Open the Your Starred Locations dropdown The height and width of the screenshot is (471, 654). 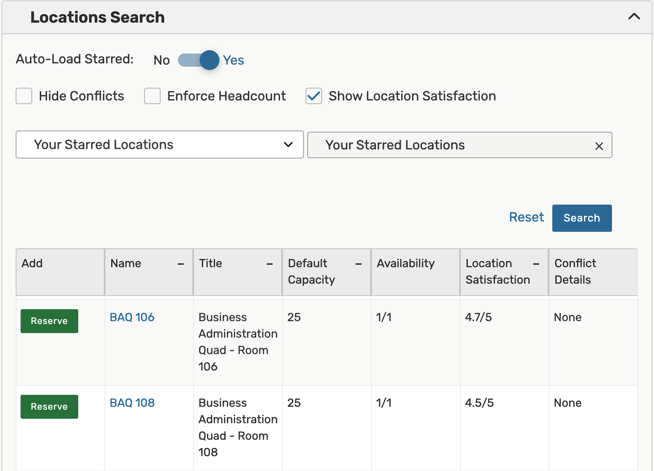click(159, 145)
